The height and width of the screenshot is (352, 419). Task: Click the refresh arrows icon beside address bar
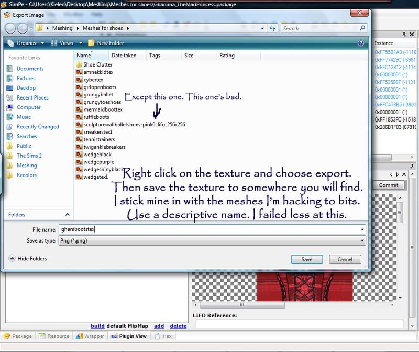(272, 28)
